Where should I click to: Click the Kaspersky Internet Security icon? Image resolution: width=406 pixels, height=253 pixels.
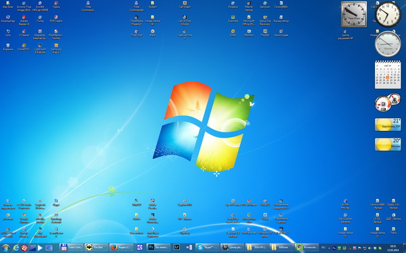[x=40, y=34]
